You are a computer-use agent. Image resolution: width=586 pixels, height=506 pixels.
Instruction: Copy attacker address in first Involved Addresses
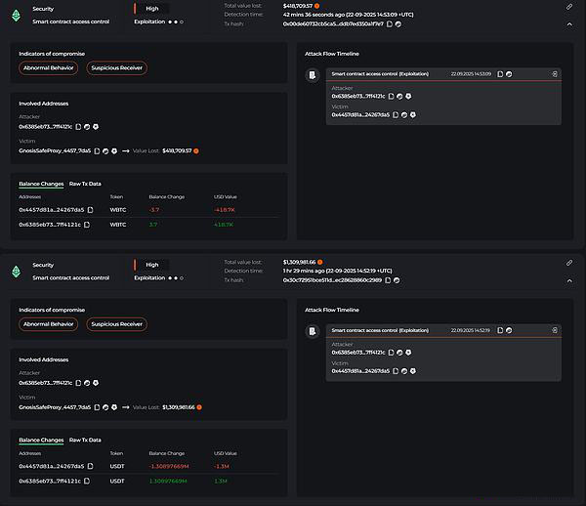[77, 127]
